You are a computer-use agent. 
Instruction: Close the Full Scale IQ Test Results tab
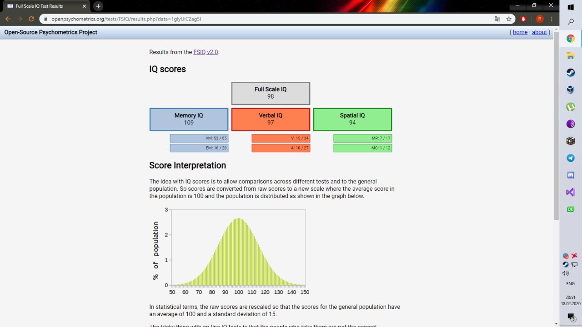(x=85, y=6)
